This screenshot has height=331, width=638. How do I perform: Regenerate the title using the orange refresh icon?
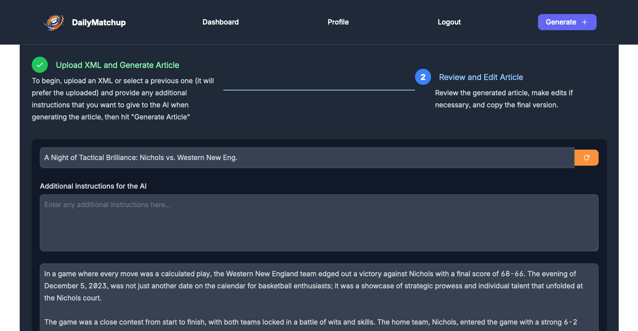(586, 157)
